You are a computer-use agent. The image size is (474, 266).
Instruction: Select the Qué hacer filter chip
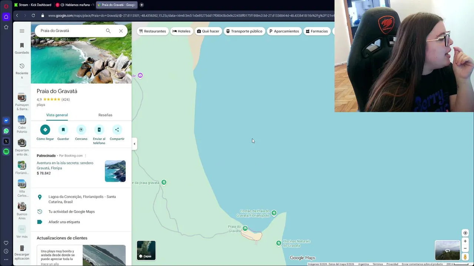coord(208,31)
